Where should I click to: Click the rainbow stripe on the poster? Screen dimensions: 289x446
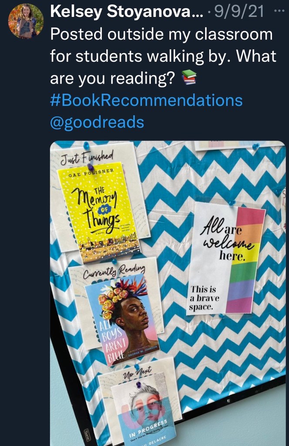coord(245,260)
